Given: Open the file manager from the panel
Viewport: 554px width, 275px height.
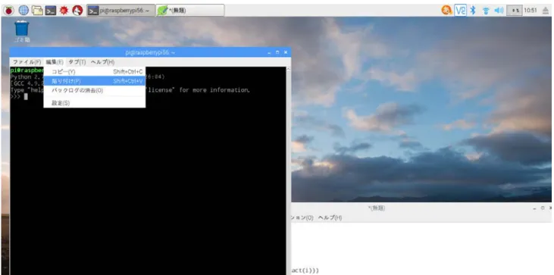Looking at the screenshot, I should [37, 11].
